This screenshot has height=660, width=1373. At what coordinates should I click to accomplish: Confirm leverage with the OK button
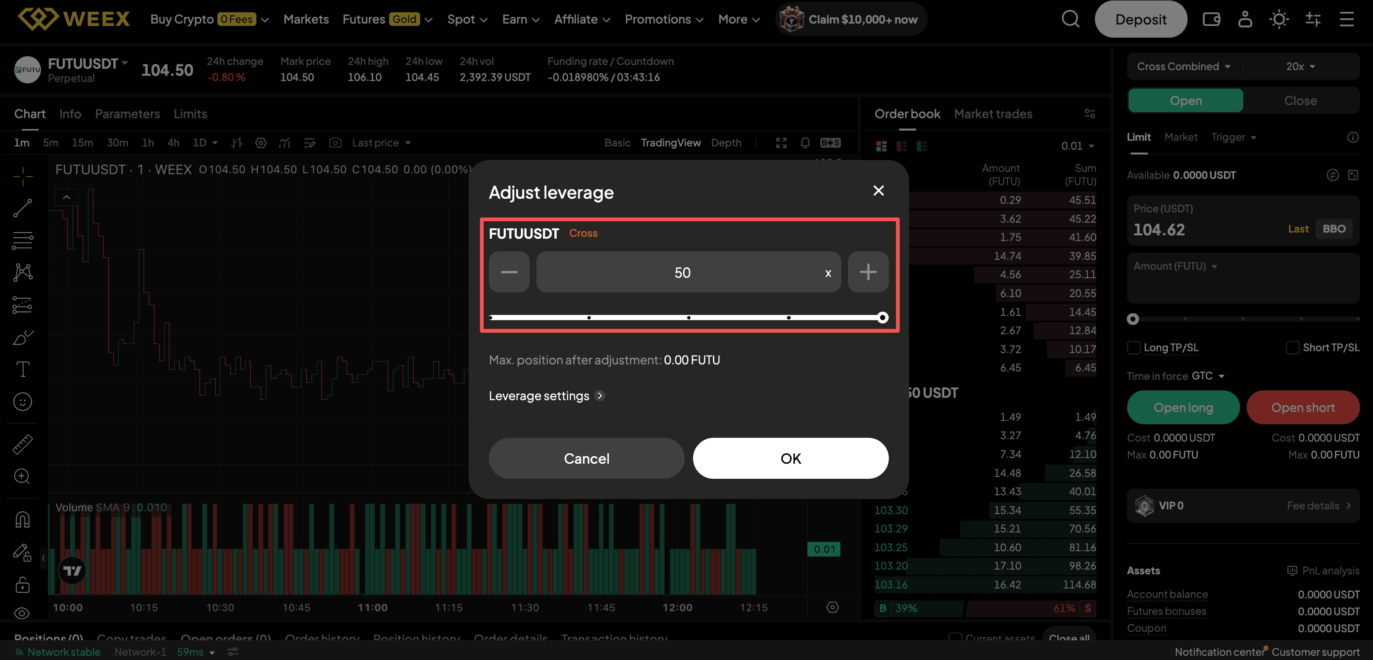[x=790, y=459]
